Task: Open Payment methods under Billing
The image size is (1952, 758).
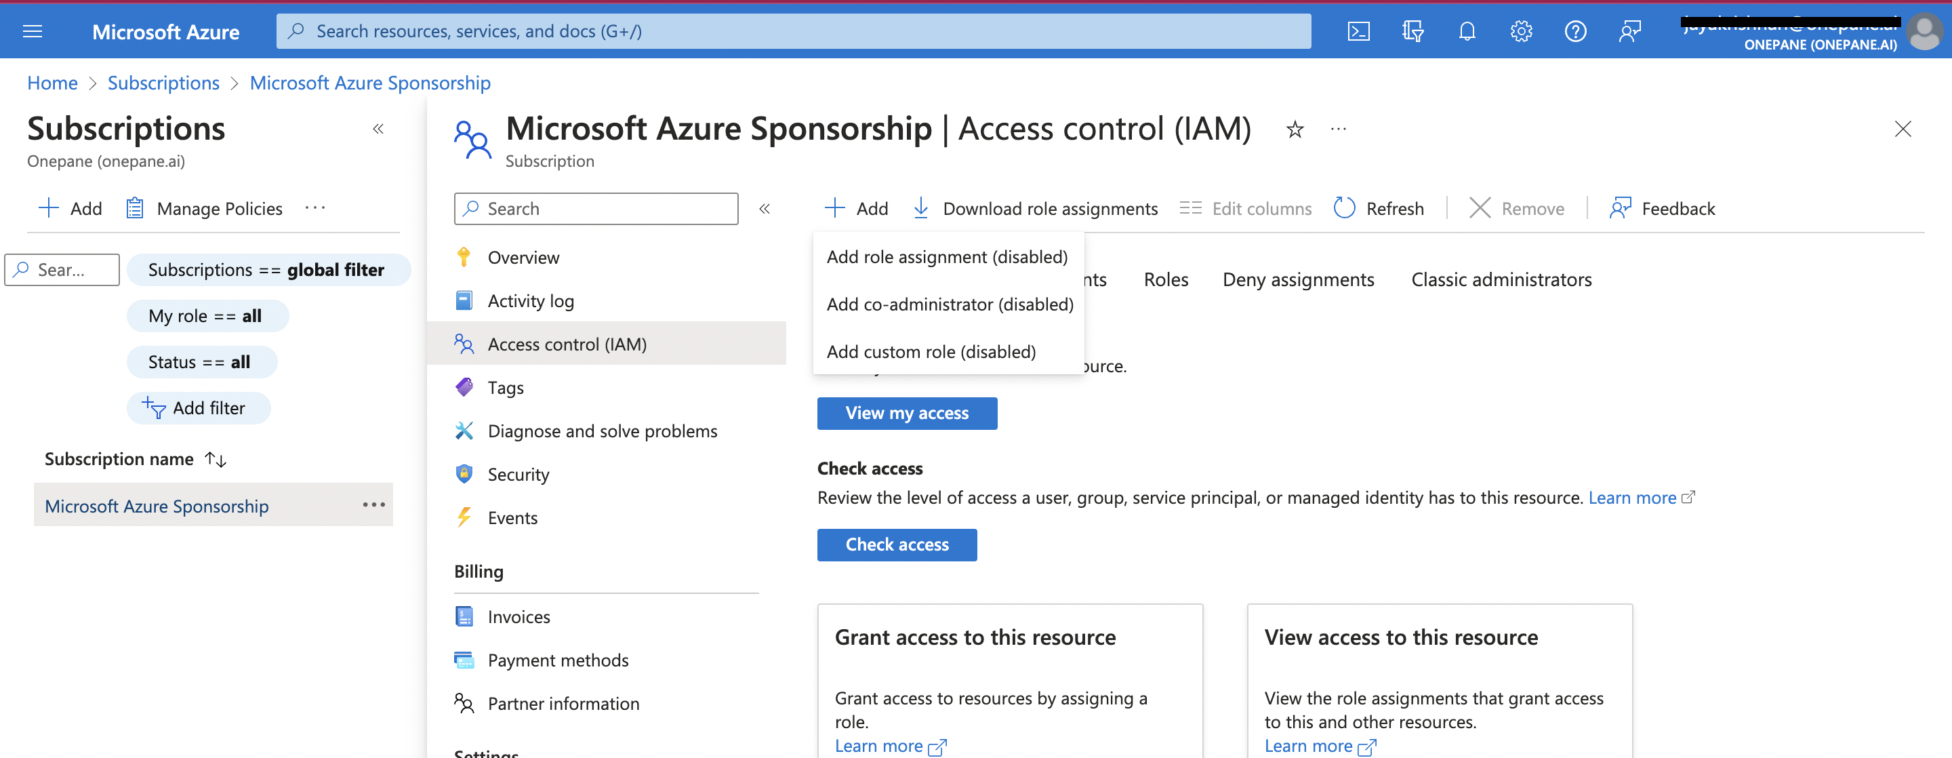Action: (x=606, y=660)
